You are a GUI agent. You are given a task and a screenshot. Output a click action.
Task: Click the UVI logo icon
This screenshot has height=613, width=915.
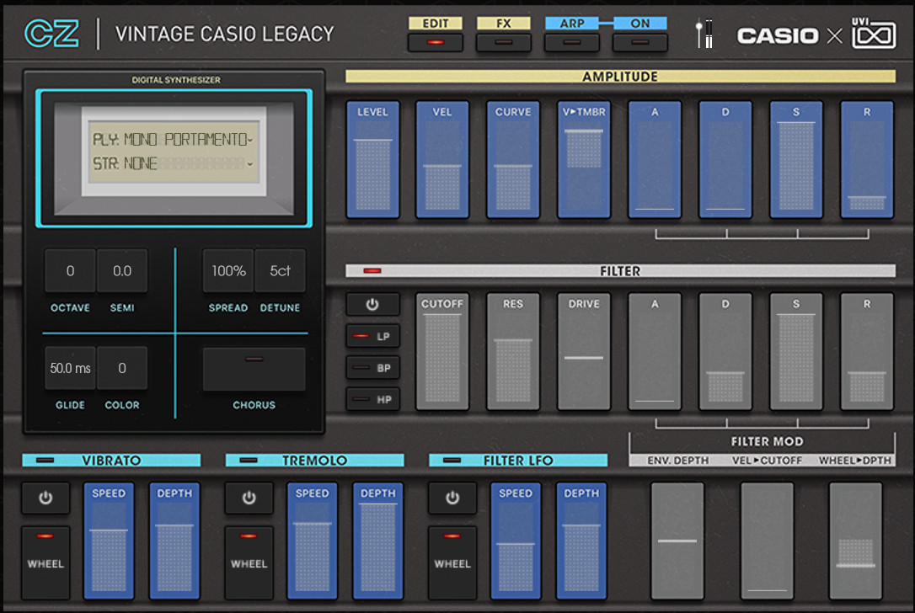coord(873,35)
